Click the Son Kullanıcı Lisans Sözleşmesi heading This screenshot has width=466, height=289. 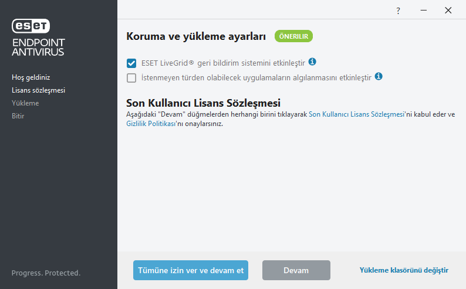(203, 103)
